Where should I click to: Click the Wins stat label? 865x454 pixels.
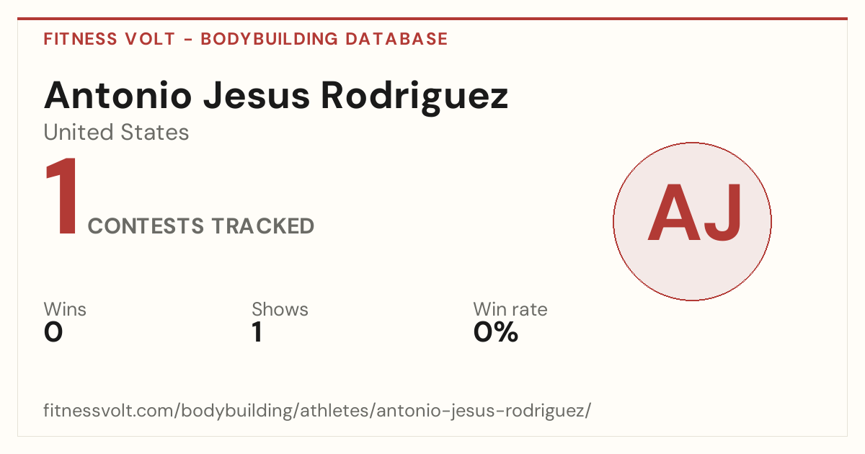(65, 310)
